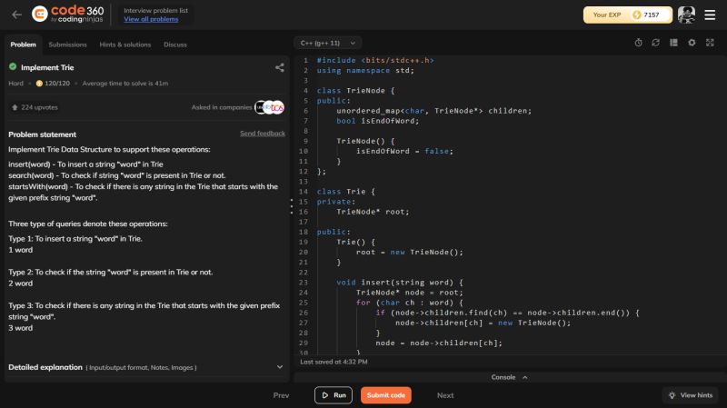
Task: Open editor settings gear
Action: click(692, 43)
